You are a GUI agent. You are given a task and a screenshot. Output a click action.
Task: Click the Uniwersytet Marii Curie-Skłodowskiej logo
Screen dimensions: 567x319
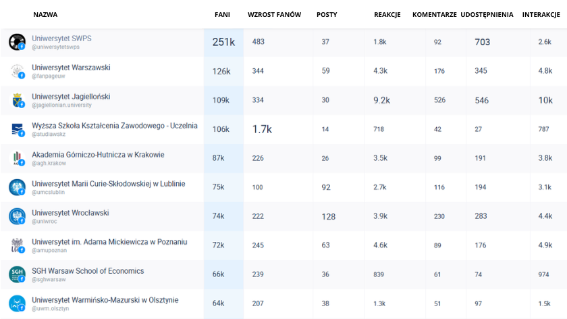coord(17,187)
